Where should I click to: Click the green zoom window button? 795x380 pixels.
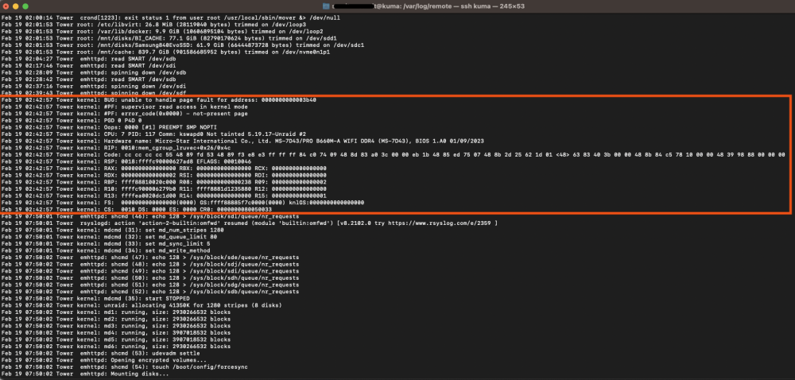(x=25, y=6)
